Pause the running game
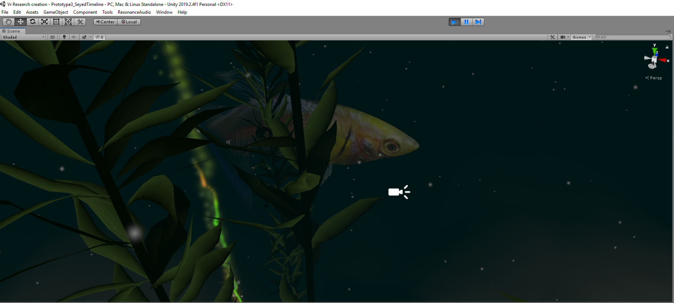The width and height of the screenshot is (674, 303). click(466, 22)
